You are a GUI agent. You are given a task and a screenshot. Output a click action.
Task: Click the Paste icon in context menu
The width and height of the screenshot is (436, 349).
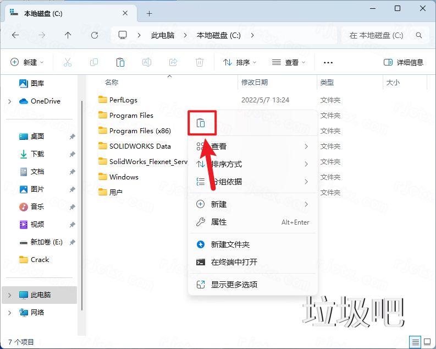(201, 123)
